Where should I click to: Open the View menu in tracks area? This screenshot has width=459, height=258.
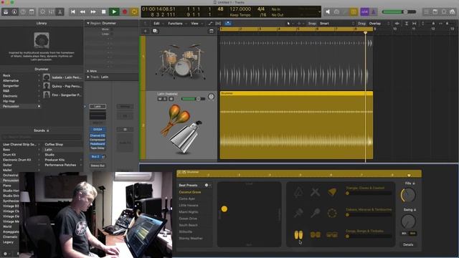(194, 24)
